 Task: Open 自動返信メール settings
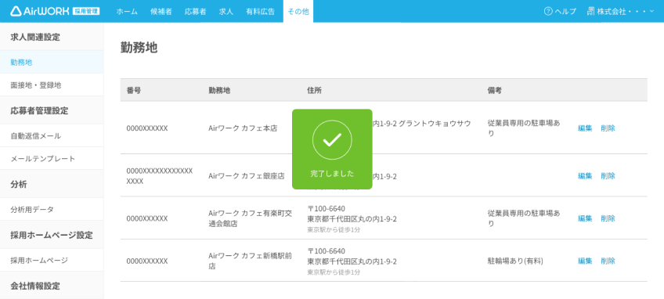click(52, 136)
